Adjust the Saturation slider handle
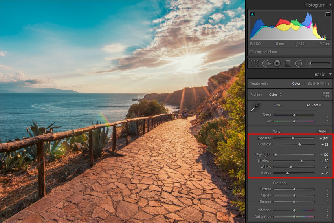Image resolution: width=334 pixels, height=223 pixels. pyautogui.click(x=294, y=216)
